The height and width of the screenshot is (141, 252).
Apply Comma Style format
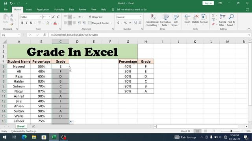[x=130, y=23]
